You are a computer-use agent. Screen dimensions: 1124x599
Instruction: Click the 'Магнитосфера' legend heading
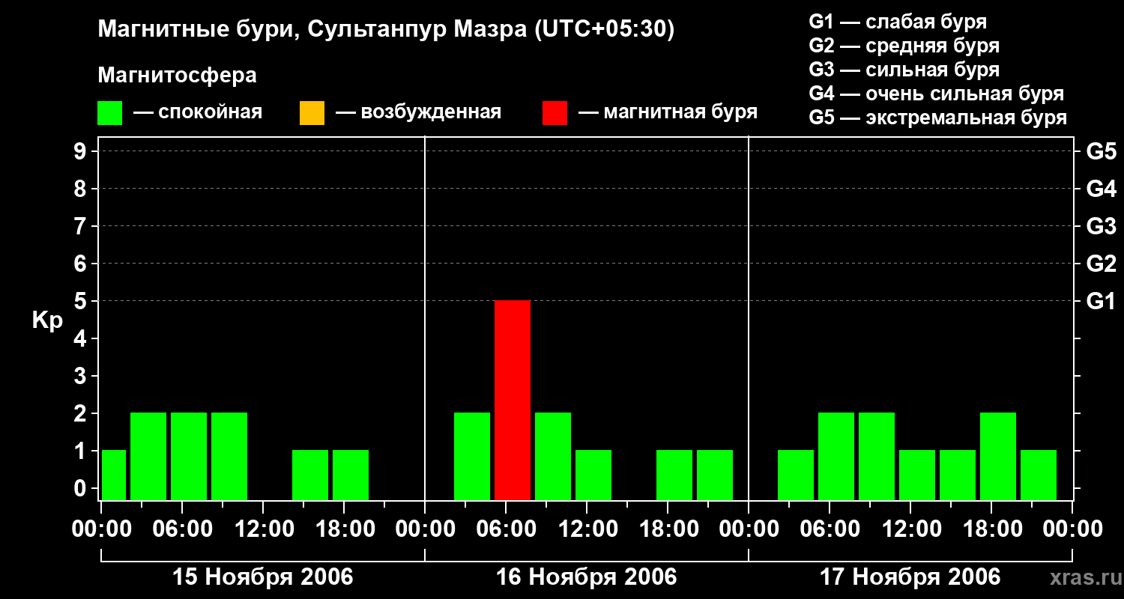point(178,76)
